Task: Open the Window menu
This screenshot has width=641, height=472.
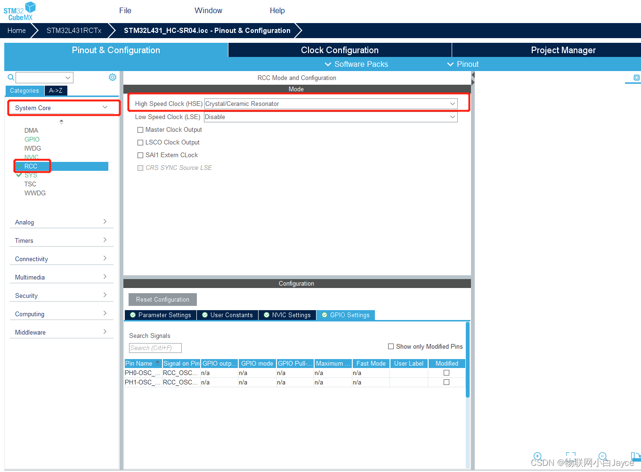Action: click(x=208, y=10)
